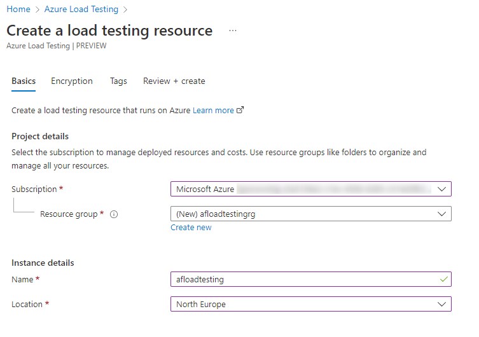Click Create new under Resource group

(x=191, y=228)
